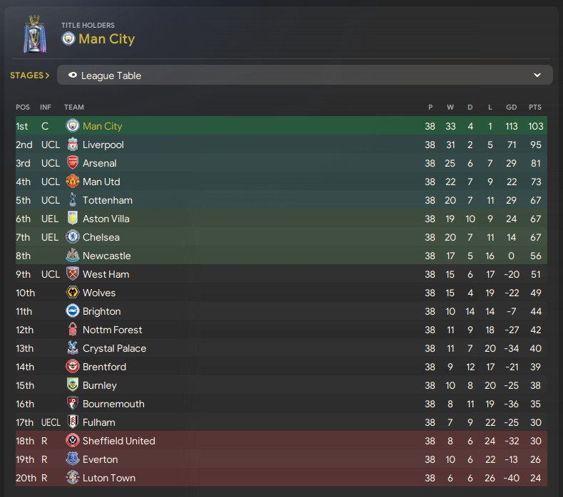
Task: Open the Man City title holders link
Action: pyautogui.click(x=107, y=38)
